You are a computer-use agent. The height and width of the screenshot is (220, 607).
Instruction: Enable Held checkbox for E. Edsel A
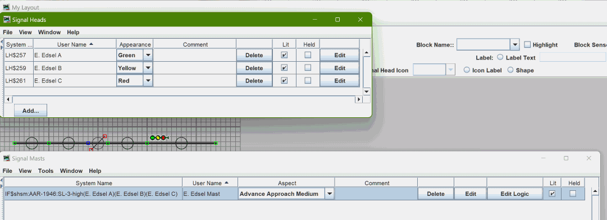point(308,56)
